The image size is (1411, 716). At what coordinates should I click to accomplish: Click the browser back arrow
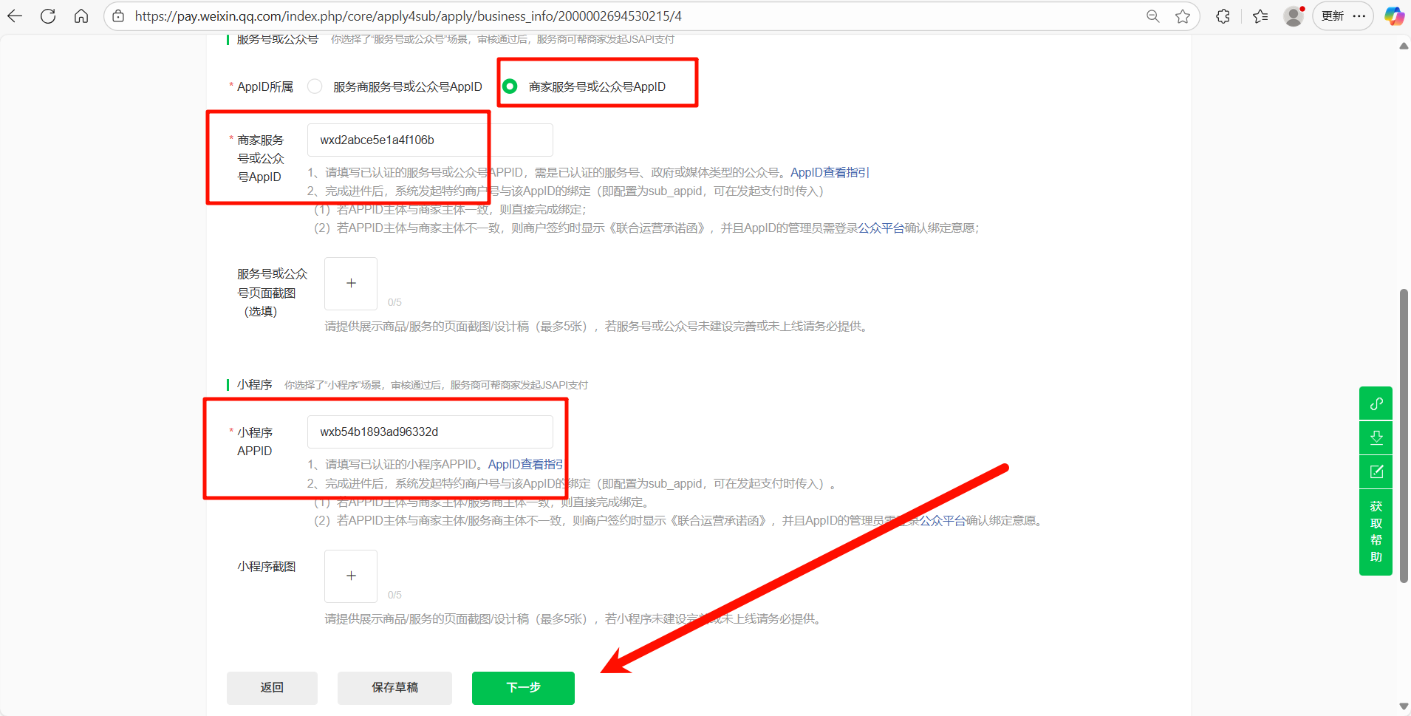point(15,16)
